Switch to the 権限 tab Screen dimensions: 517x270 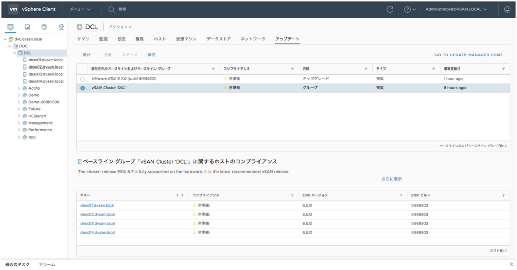coord(140,39)
